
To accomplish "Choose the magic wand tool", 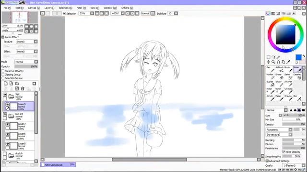I will [278, 57].
